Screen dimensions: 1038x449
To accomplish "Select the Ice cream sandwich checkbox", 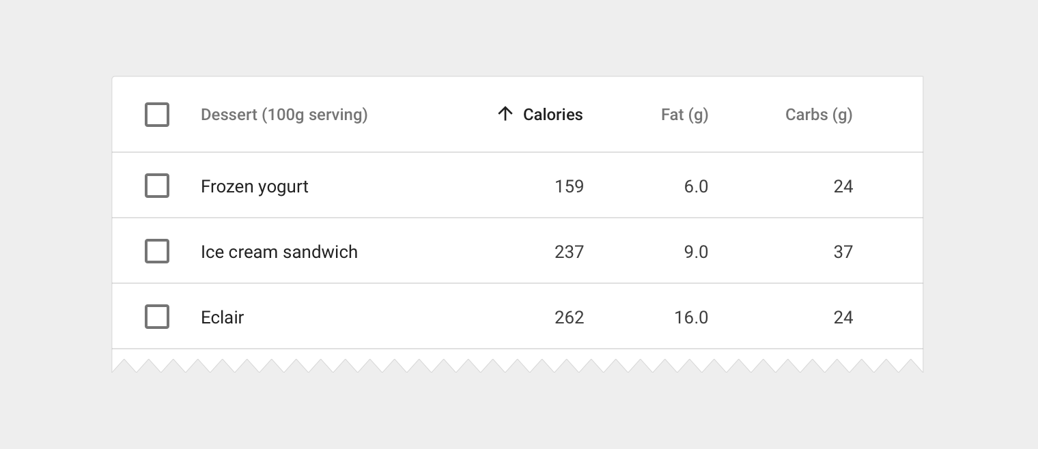I will coord(157,251).
